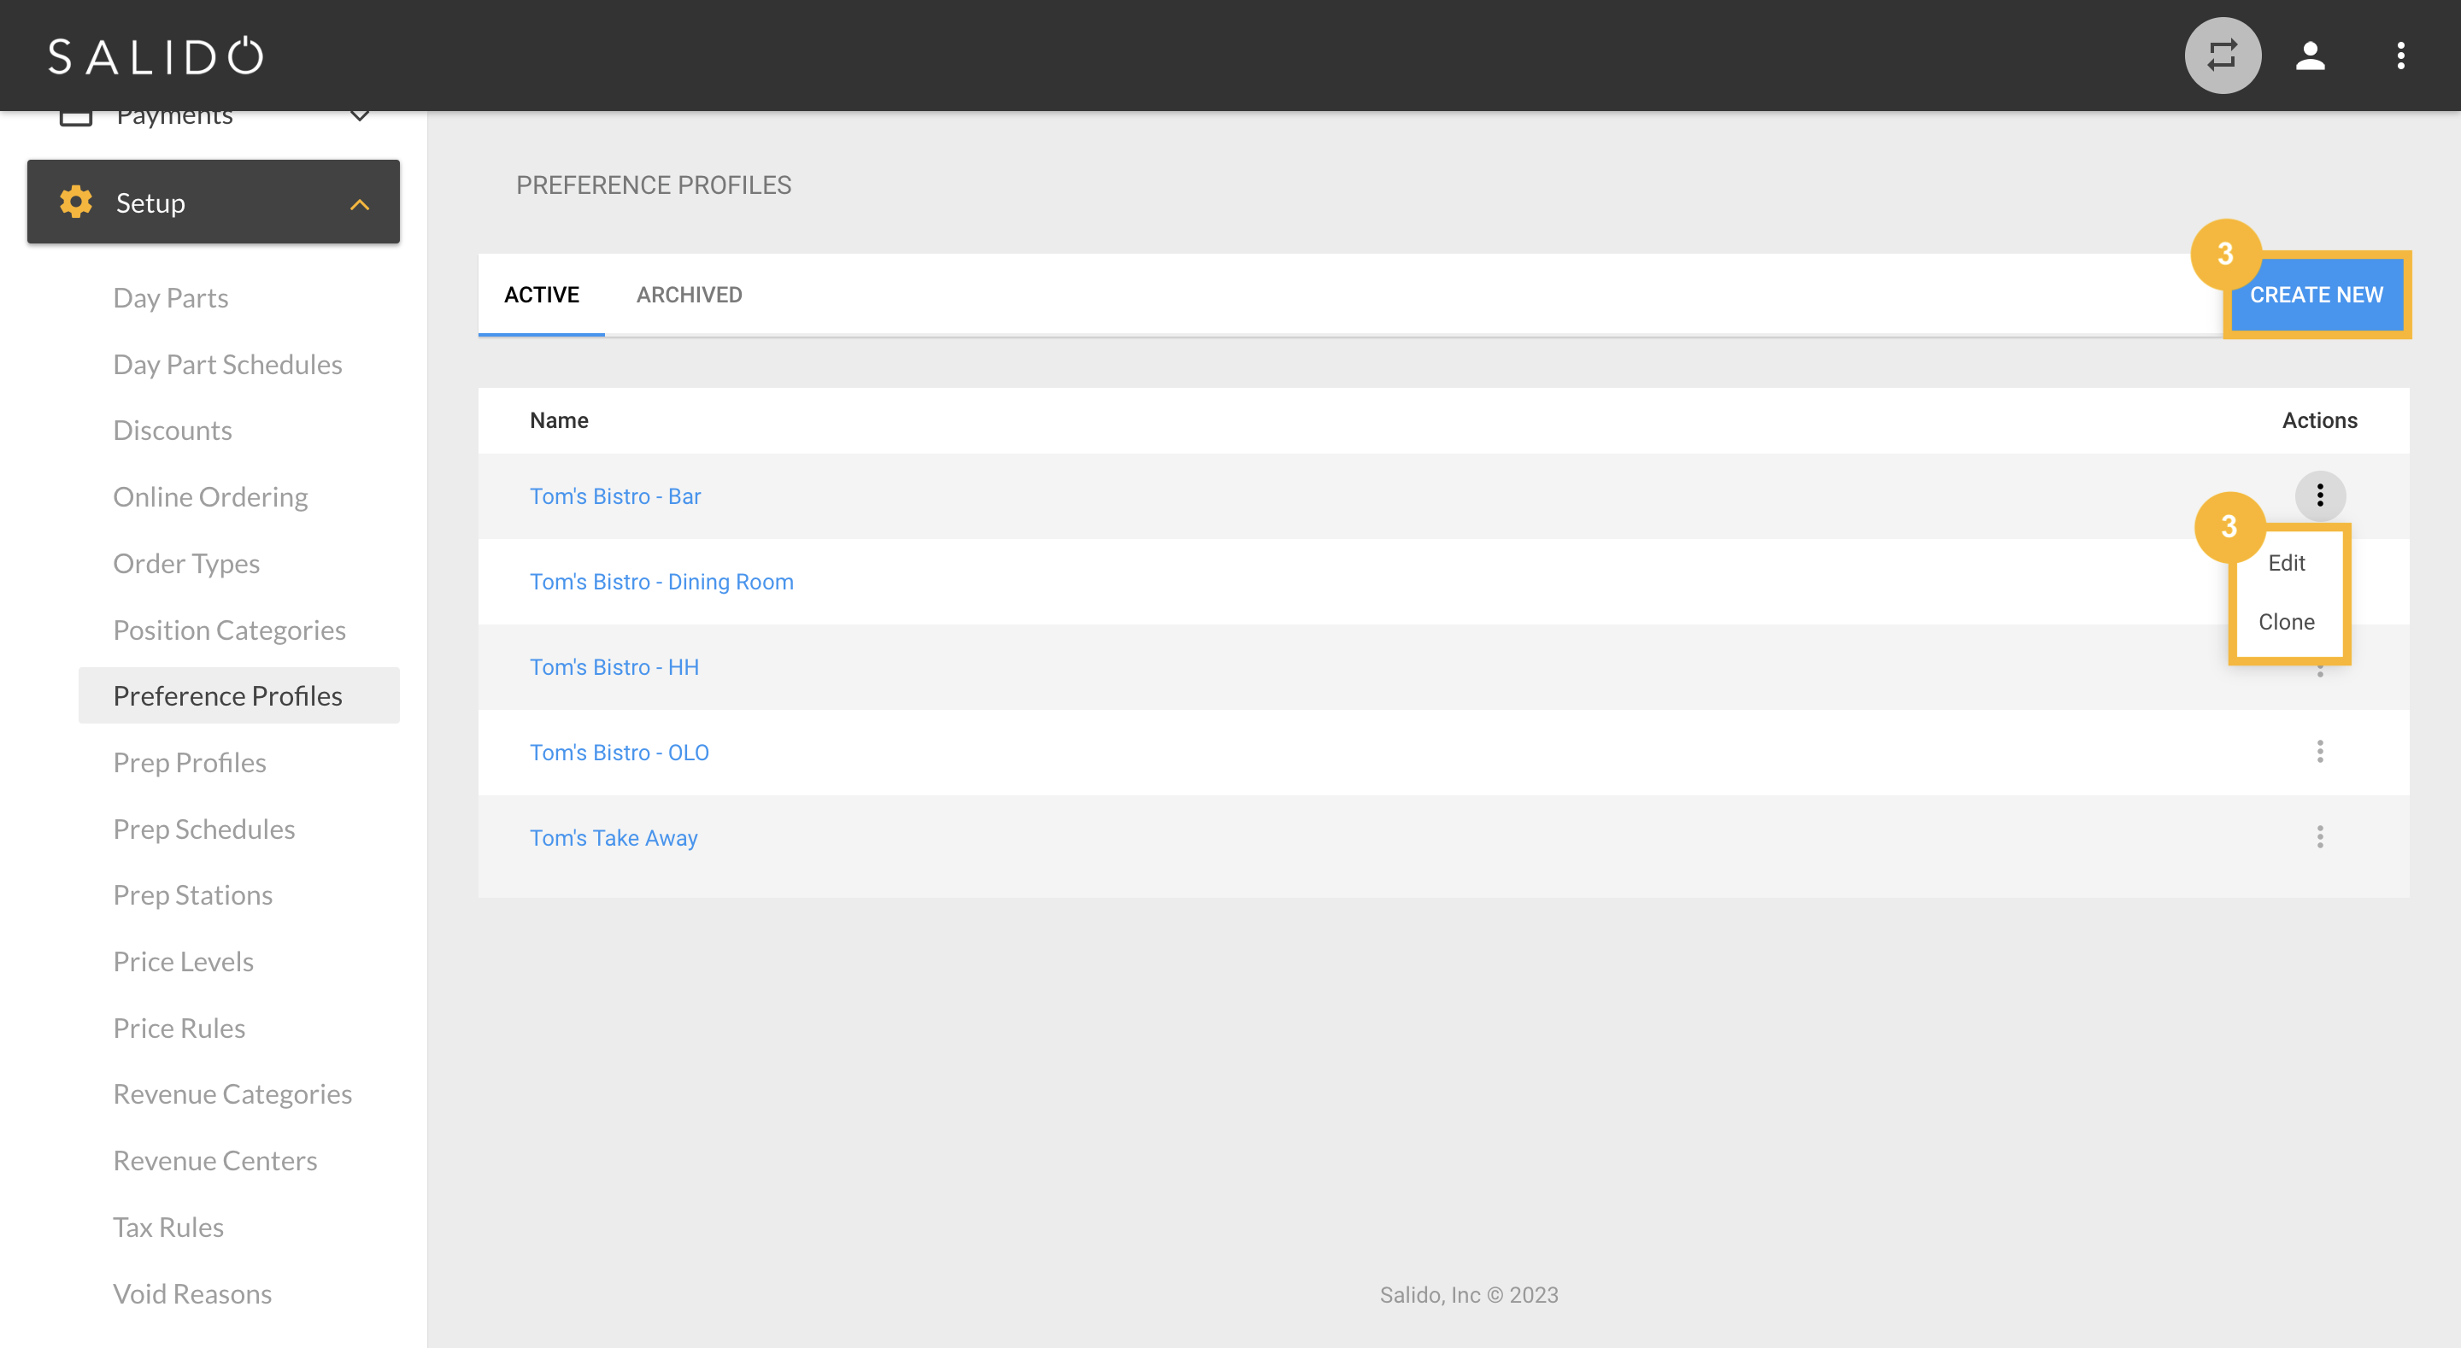Screen dimensions: 2461x1348
Task: Select Preference Profiles in sidebar
Action: click(x=239, y=695)
